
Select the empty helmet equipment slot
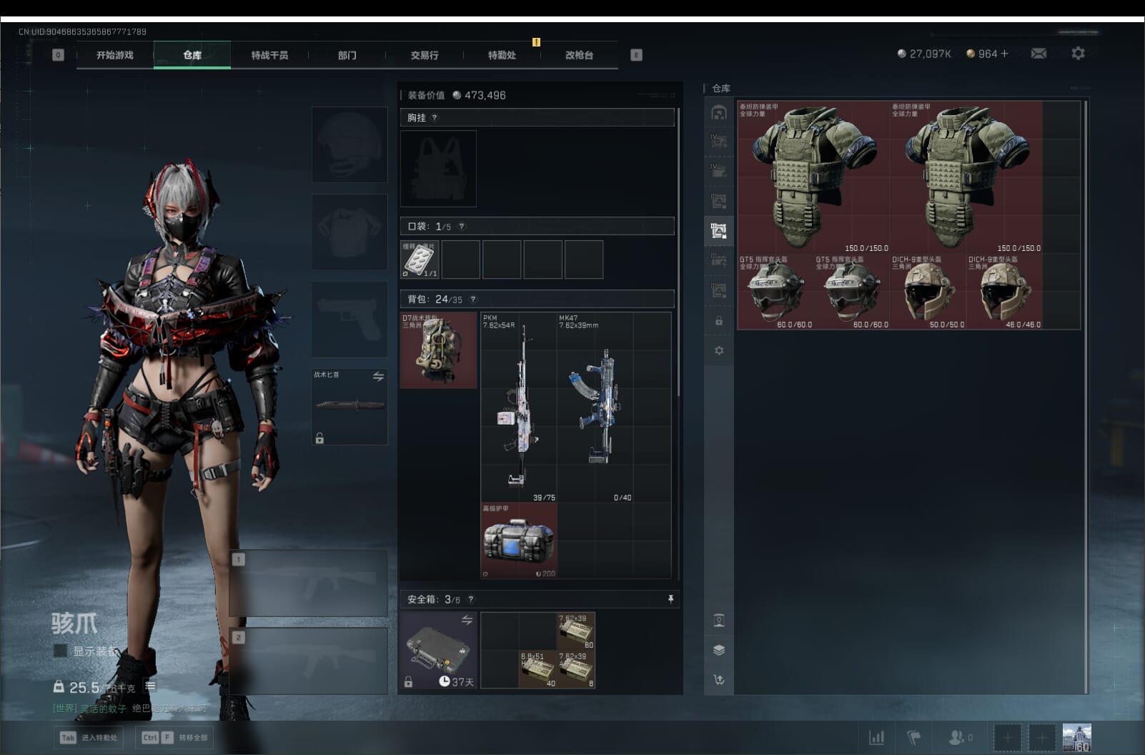(350, 144)
